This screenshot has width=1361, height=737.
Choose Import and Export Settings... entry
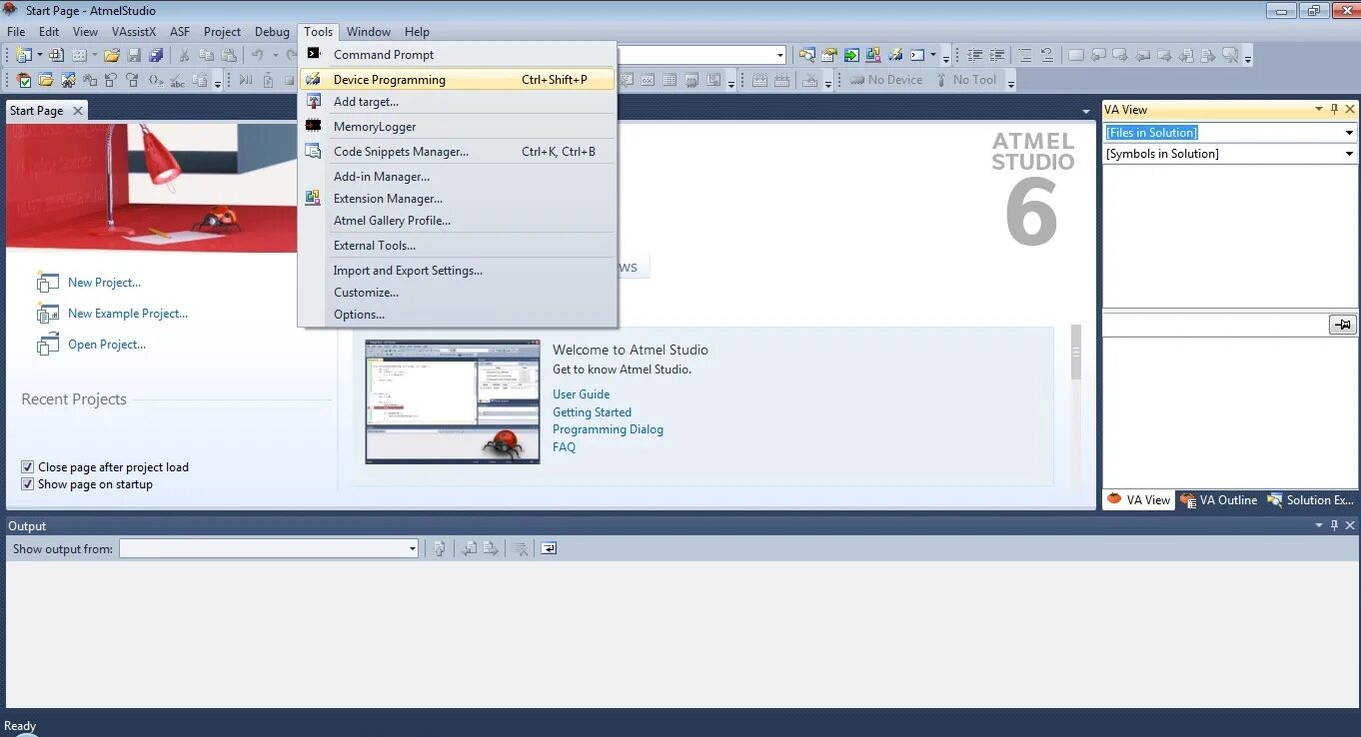coord(458,270)
